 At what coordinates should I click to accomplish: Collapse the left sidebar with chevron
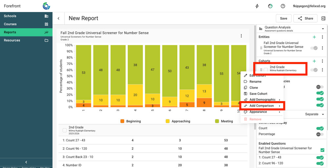[x=26, y=162]
